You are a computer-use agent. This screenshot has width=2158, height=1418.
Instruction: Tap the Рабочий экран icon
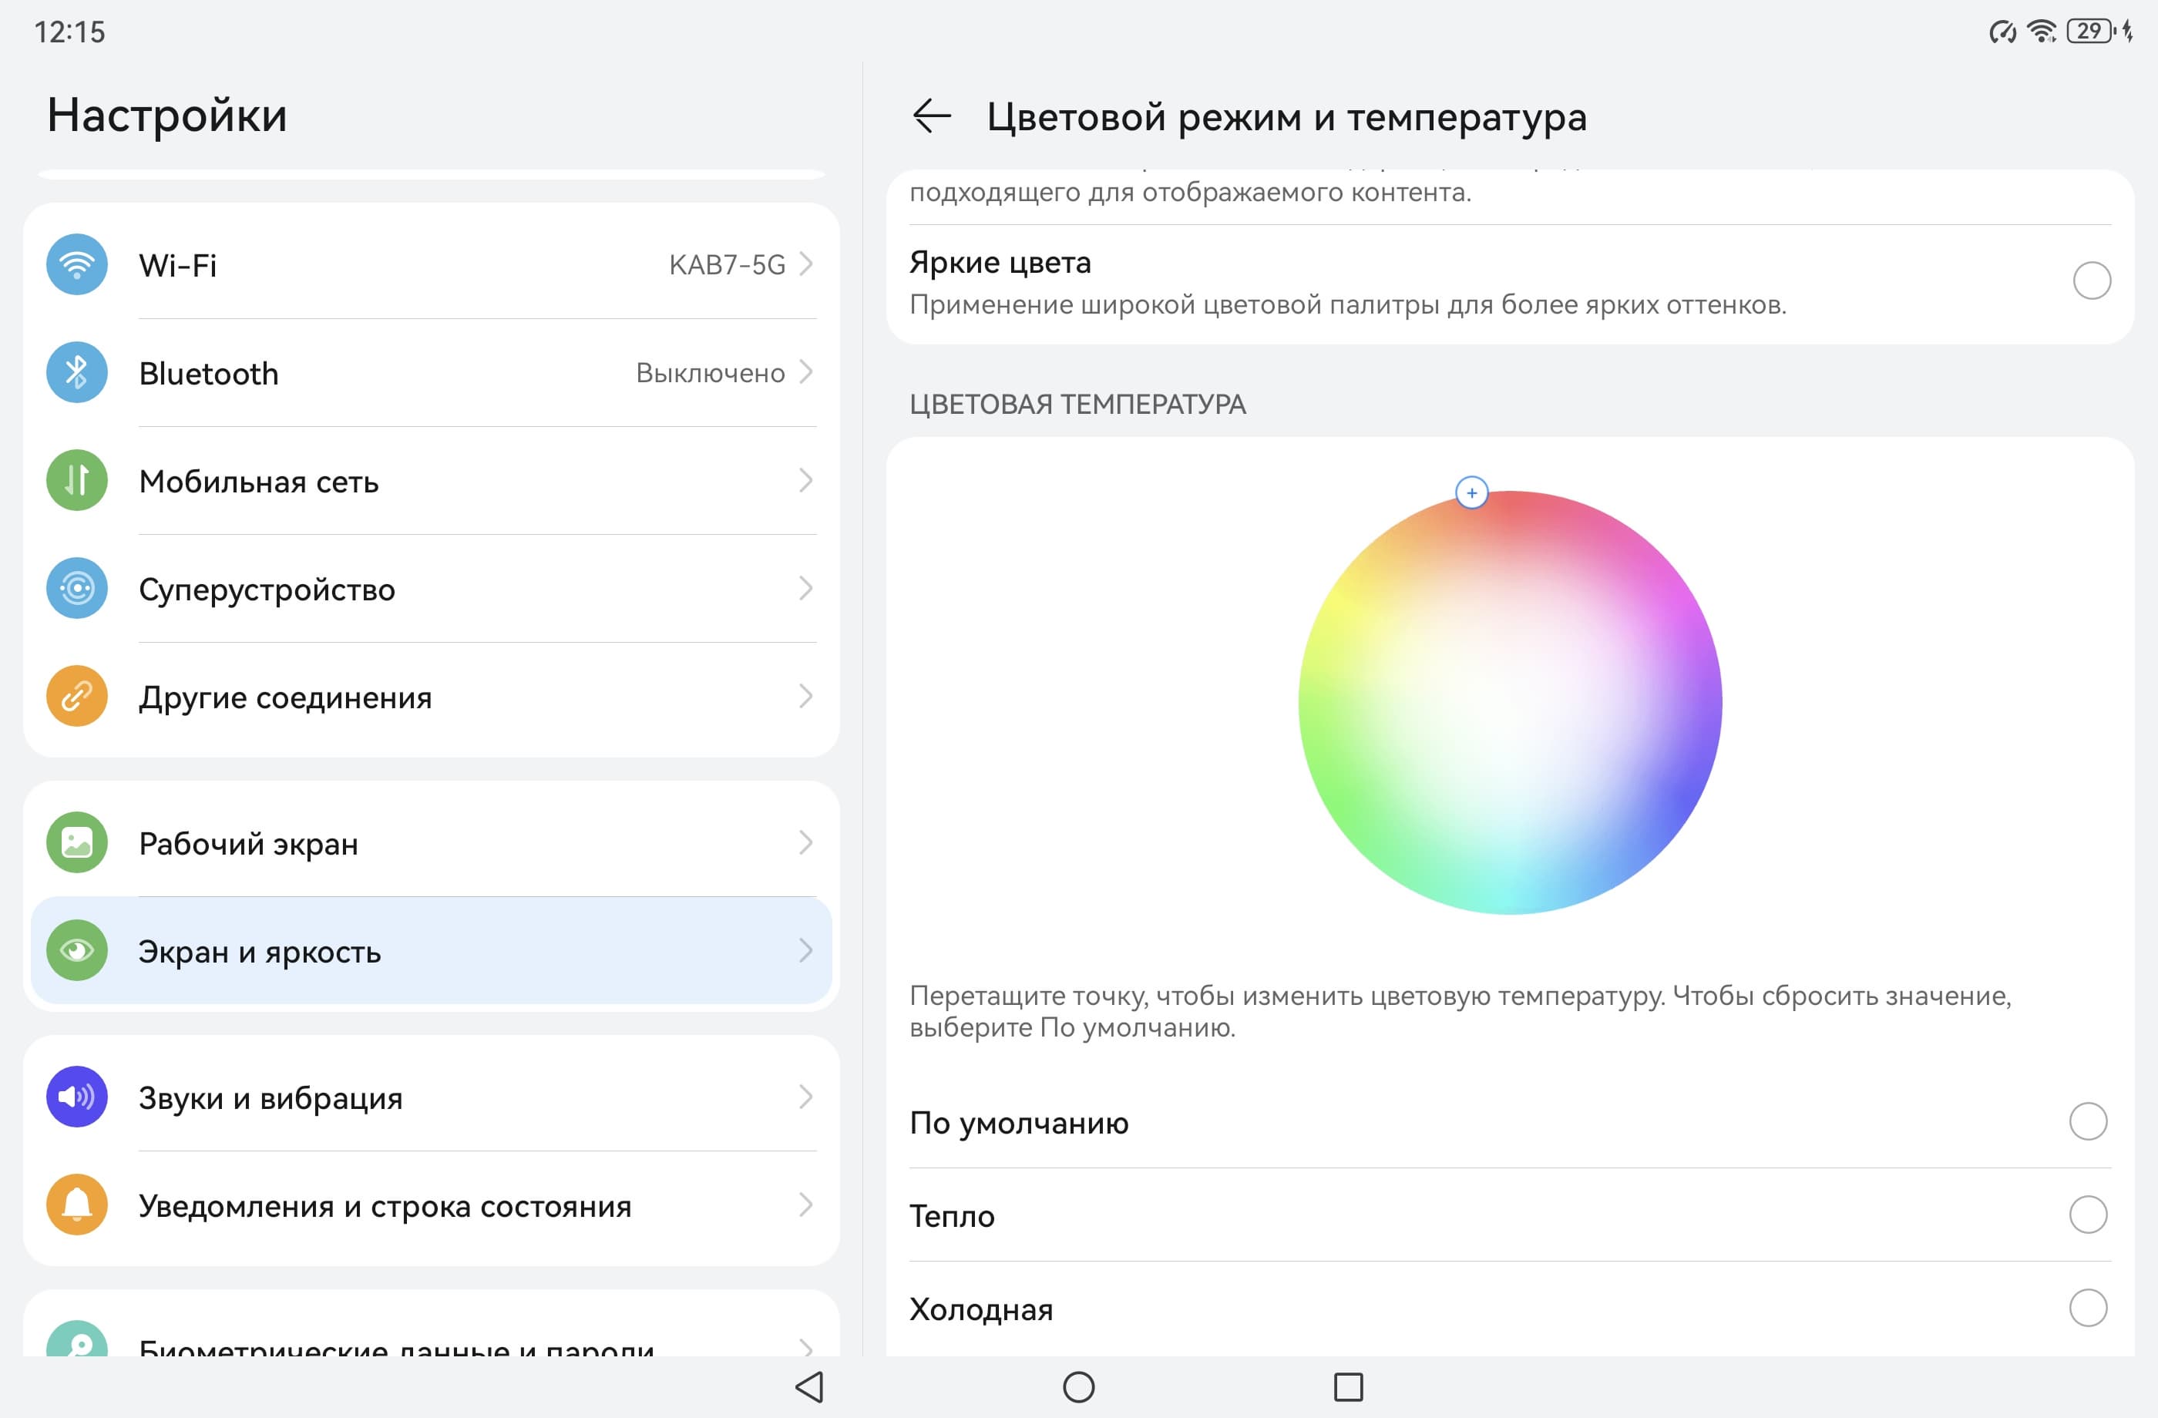[x=77, y=842]
